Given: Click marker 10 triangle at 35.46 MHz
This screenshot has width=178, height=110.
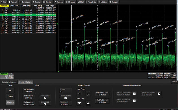Looking at the screenshot, I should pyautogui.click(x=142, y=45).
